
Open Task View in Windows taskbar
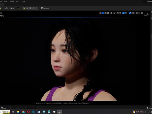pos(13,112)
